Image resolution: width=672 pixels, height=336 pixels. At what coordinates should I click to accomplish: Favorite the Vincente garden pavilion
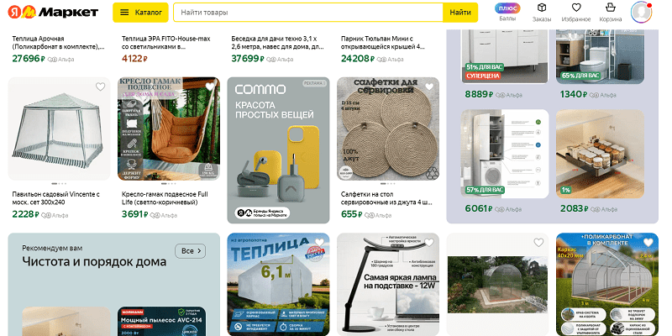tap(100, 87)
